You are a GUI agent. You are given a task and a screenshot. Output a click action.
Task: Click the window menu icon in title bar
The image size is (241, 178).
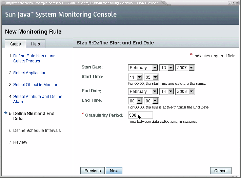[x=3, y=3]
